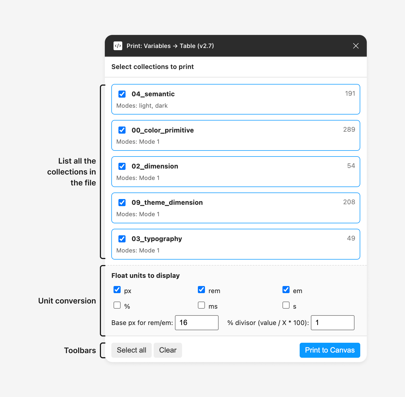Uncheck the 00_color_primitive collection checkbox
405x397 pixels.
click(x=122, y=130)
